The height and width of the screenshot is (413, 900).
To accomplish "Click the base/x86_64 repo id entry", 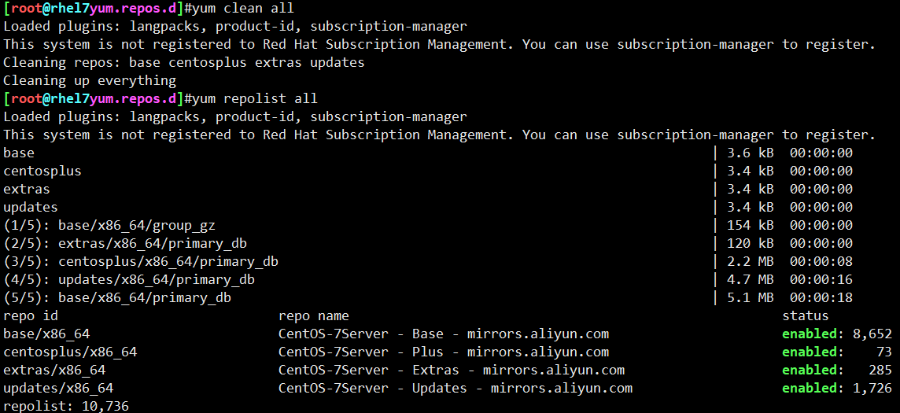I will [46, 334].
